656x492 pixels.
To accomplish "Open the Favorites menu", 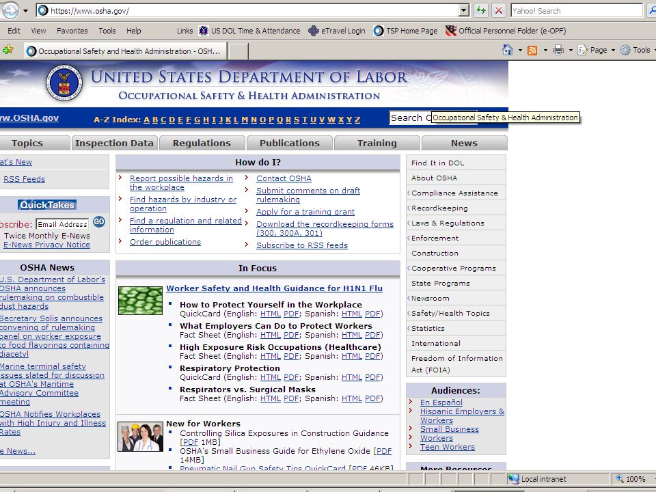I will (x=72, y=31).
